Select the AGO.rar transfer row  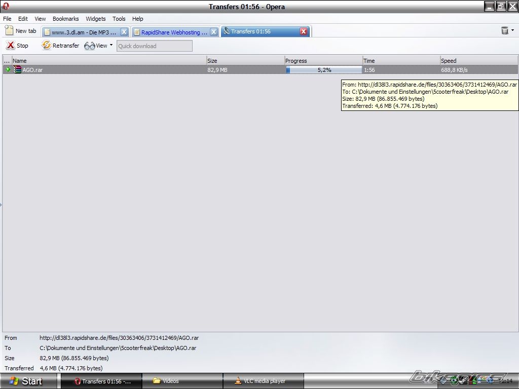101,70
